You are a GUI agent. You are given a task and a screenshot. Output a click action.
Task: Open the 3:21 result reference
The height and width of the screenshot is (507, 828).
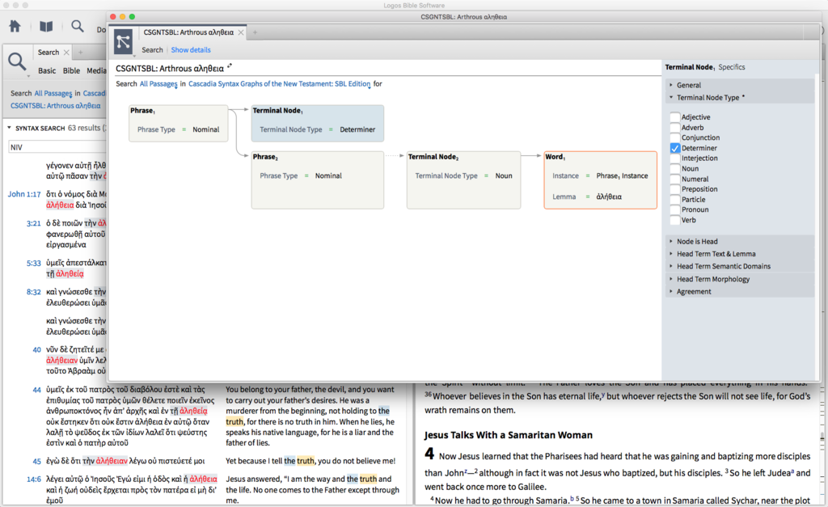[34, 223]
